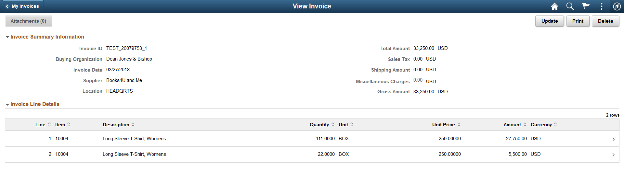Image resolution: width=624 pixels, height=172 pixels.
Task: Select BOX unit in line 2
Action: [344, 154]
